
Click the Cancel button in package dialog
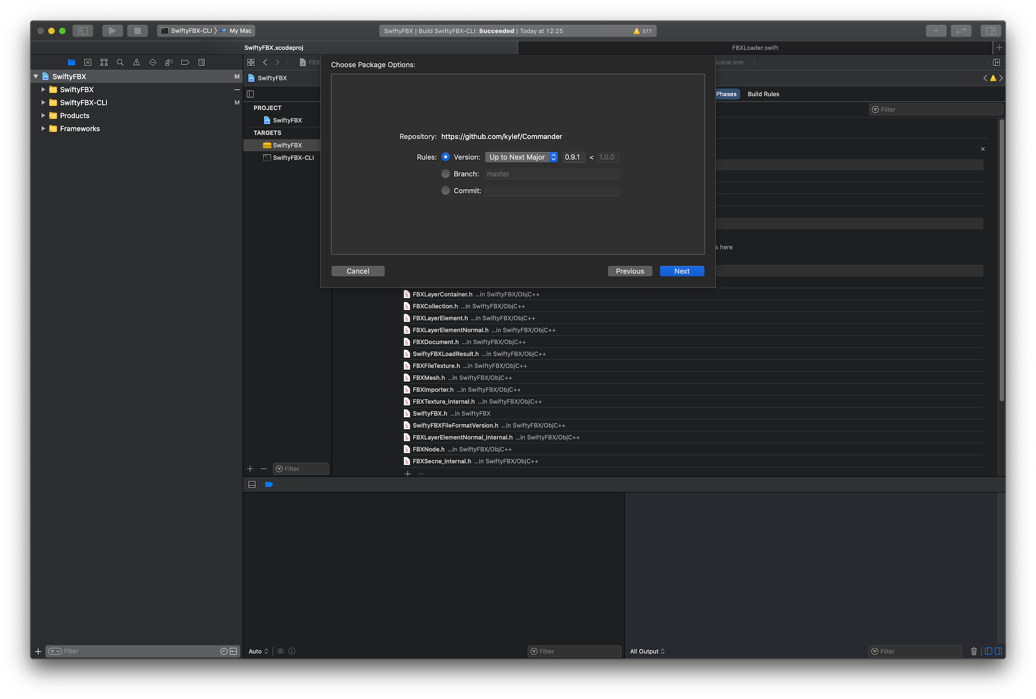coord(358,271)
